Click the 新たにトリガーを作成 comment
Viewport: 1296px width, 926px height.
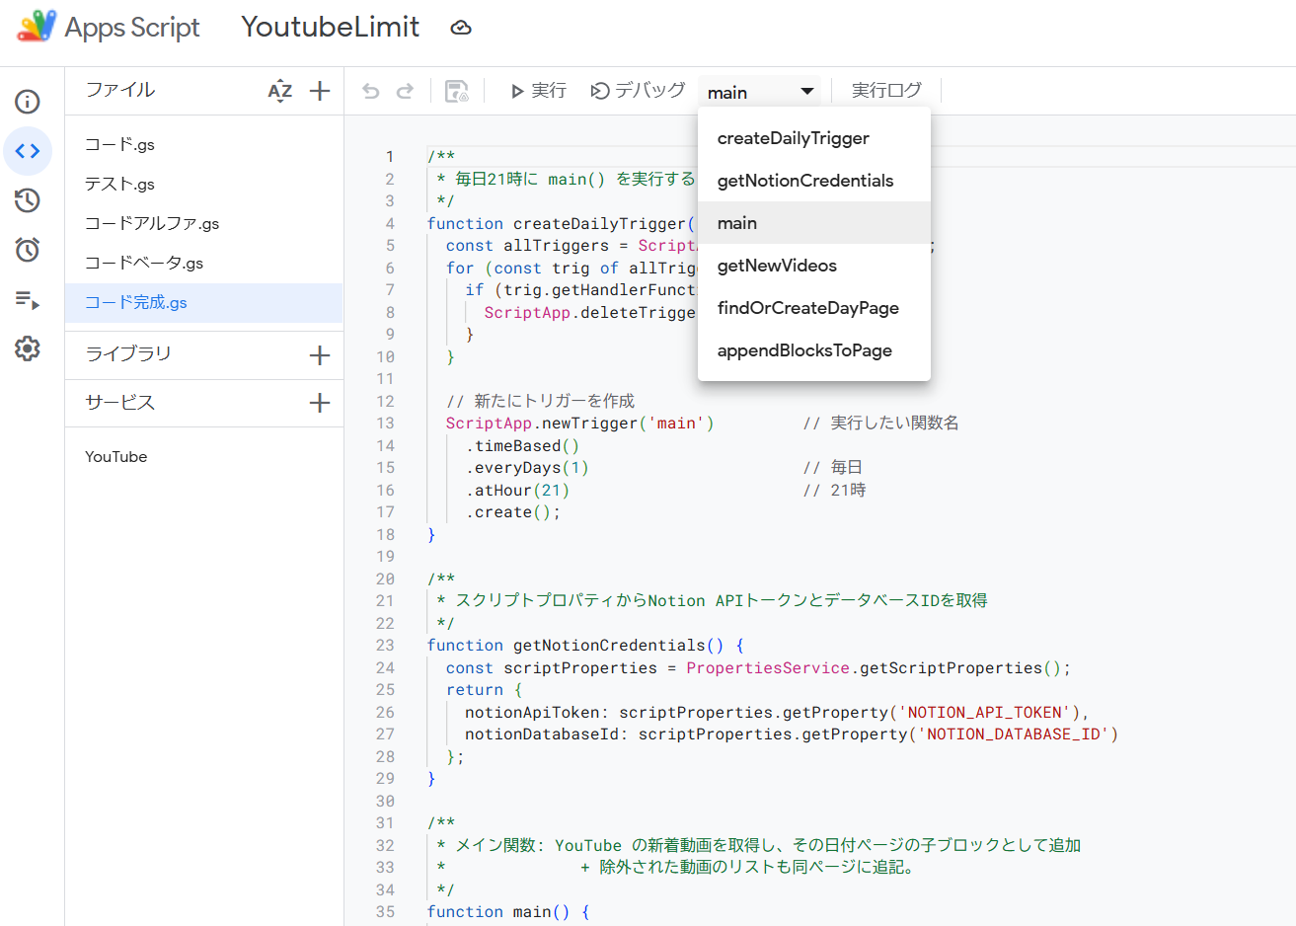coord(541,401)
